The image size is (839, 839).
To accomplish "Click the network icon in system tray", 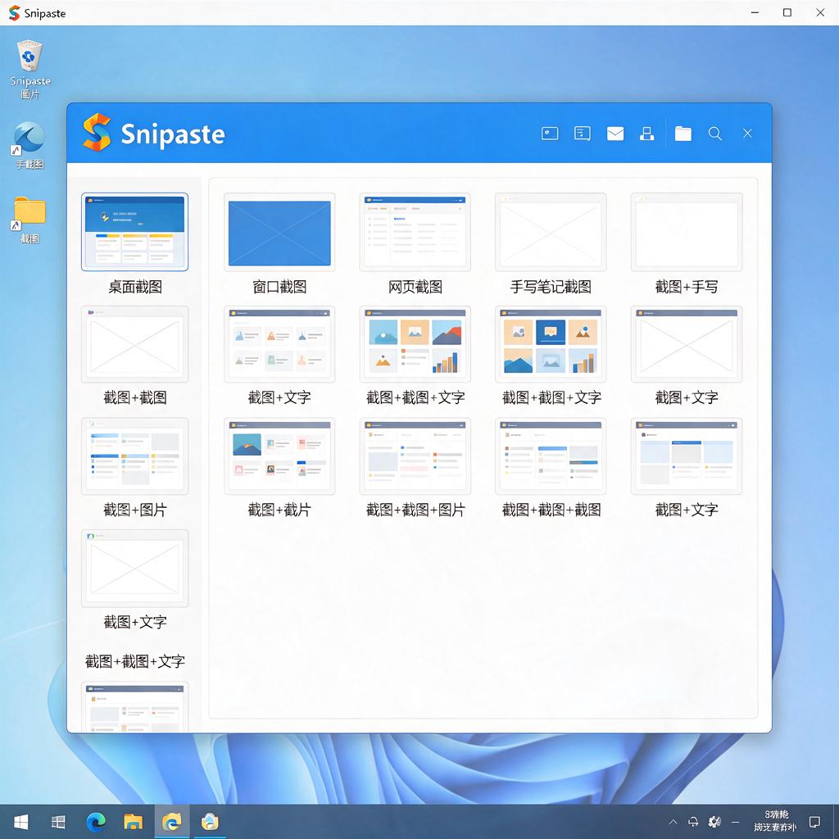I will [693, 822].
